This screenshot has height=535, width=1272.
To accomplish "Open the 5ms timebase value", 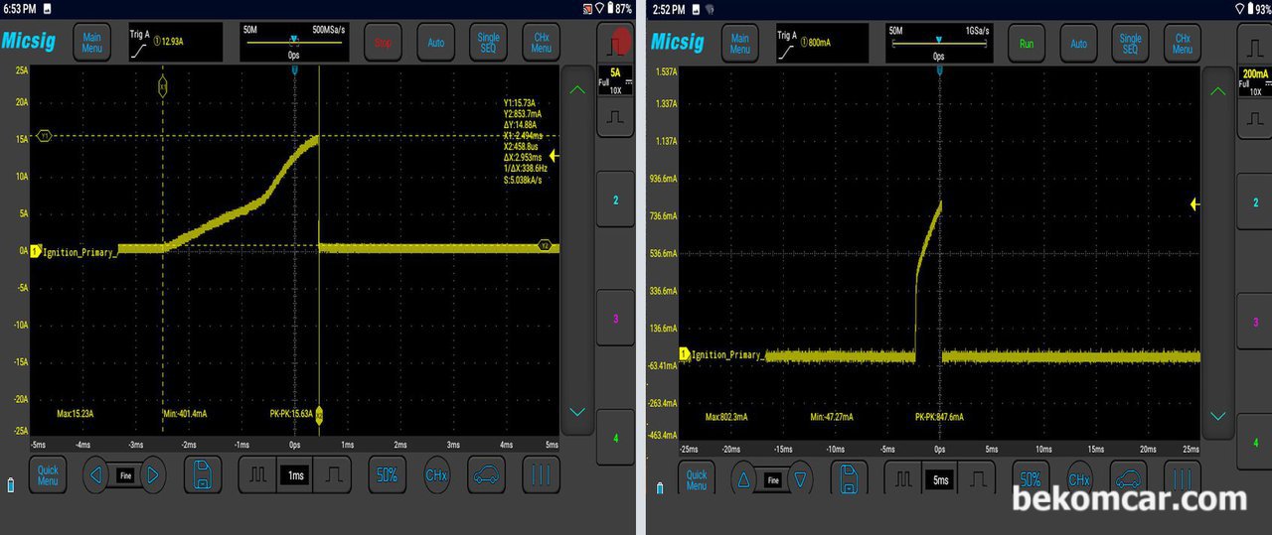I will click(940, 480).
